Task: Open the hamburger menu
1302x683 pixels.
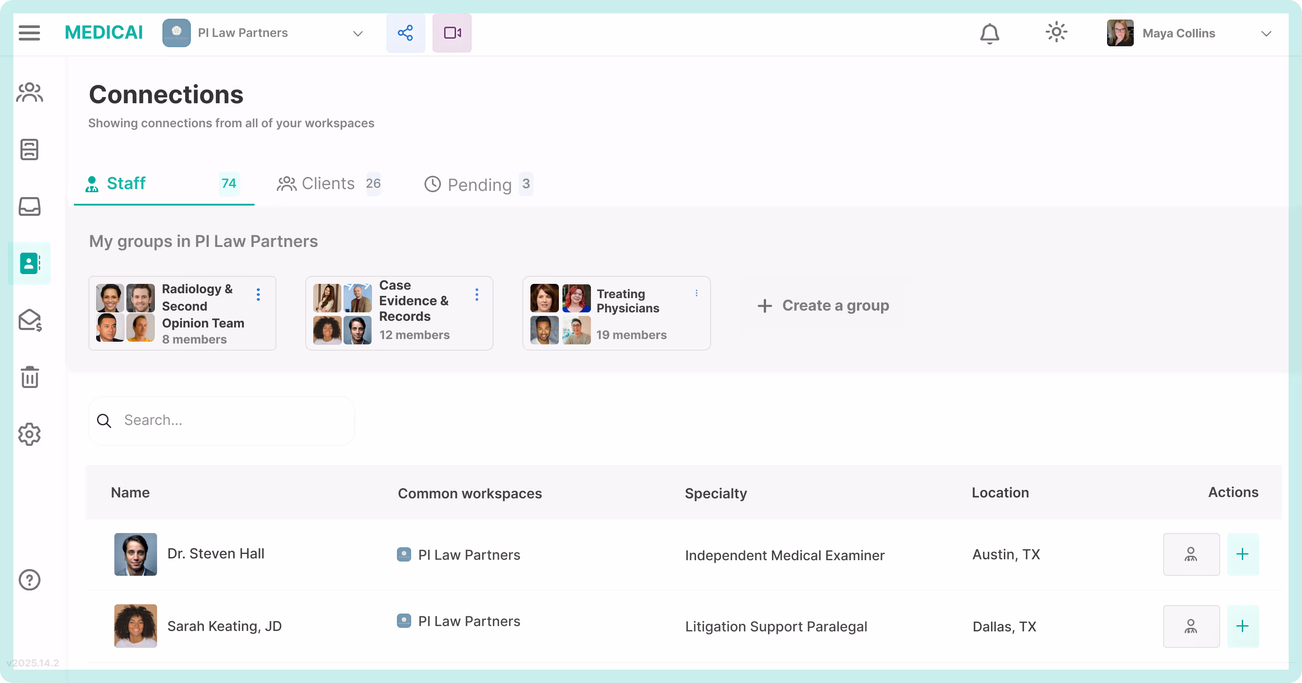Action: pyautogui.click(x=29, y=33)
